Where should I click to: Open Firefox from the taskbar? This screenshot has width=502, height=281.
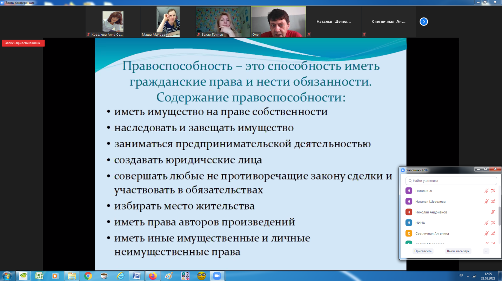coord(153,276)
